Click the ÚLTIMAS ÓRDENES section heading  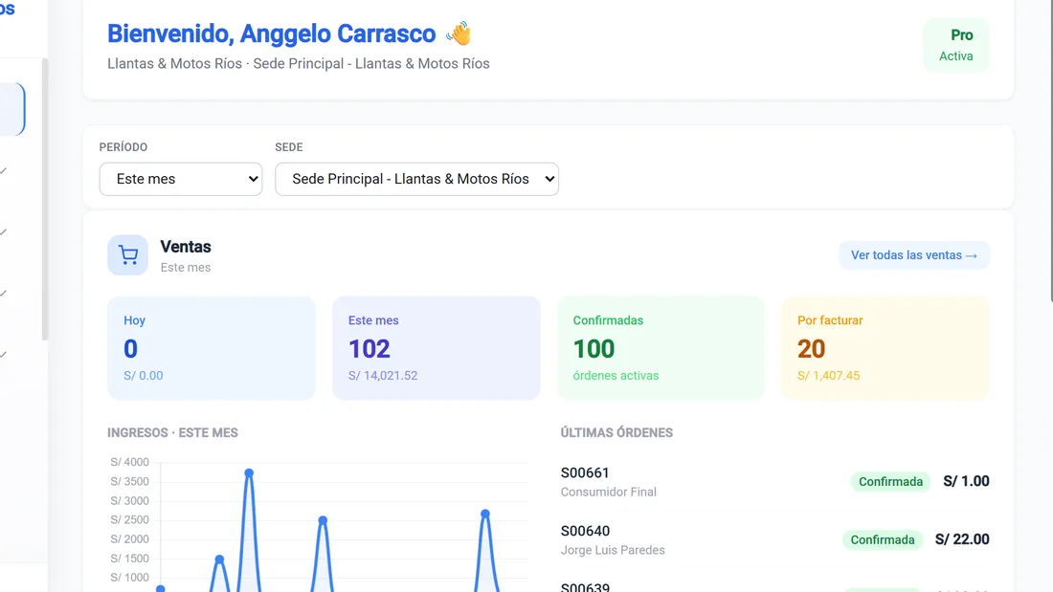pyautogui.click(x=616, y=433)
